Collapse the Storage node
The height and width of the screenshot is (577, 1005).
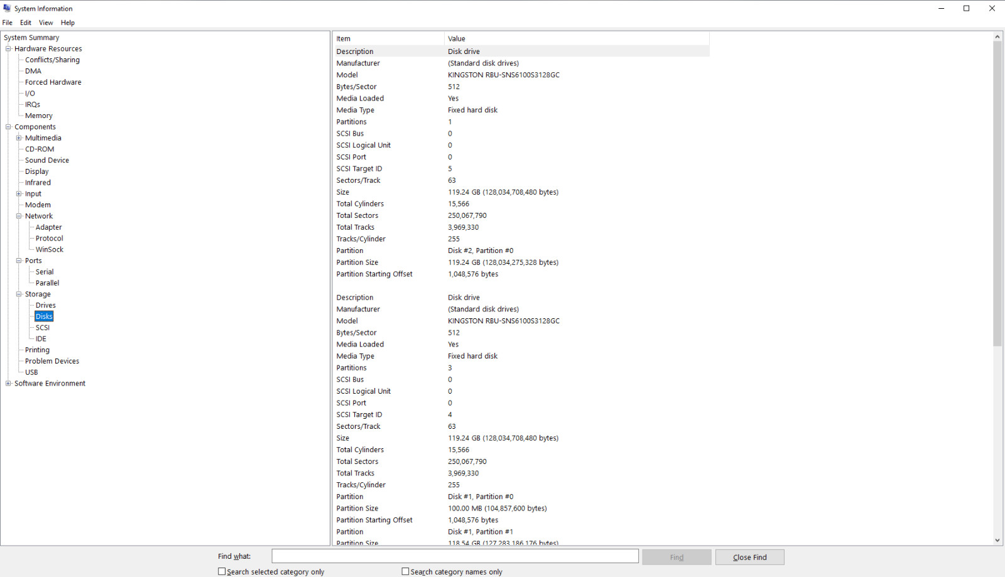pos(19,294)
